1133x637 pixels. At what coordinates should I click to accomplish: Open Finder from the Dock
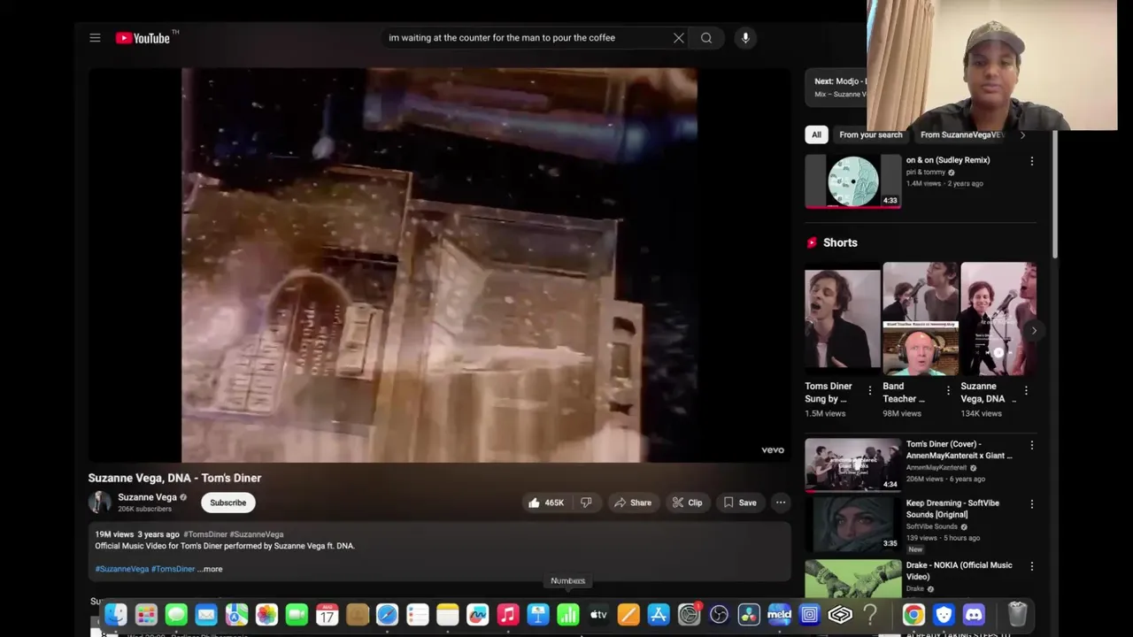coord(116,614)
